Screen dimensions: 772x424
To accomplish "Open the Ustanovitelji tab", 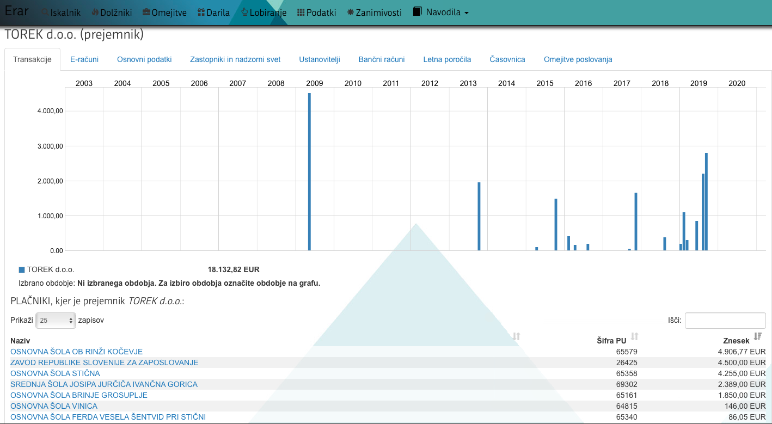I will click(320, 60).
